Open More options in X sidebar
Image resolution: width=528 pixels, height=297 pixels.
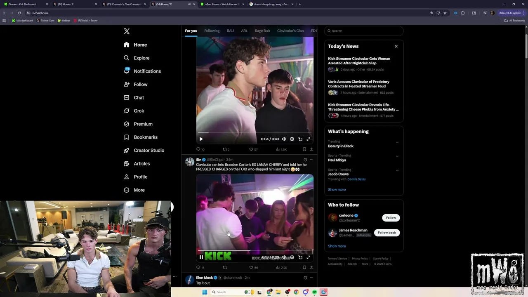coord(134,190)
